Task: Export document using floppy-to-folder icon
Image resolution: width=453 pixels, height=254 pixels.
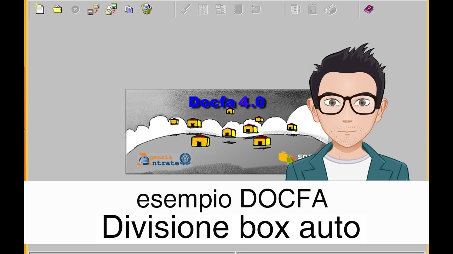Action: coord(93,9)
